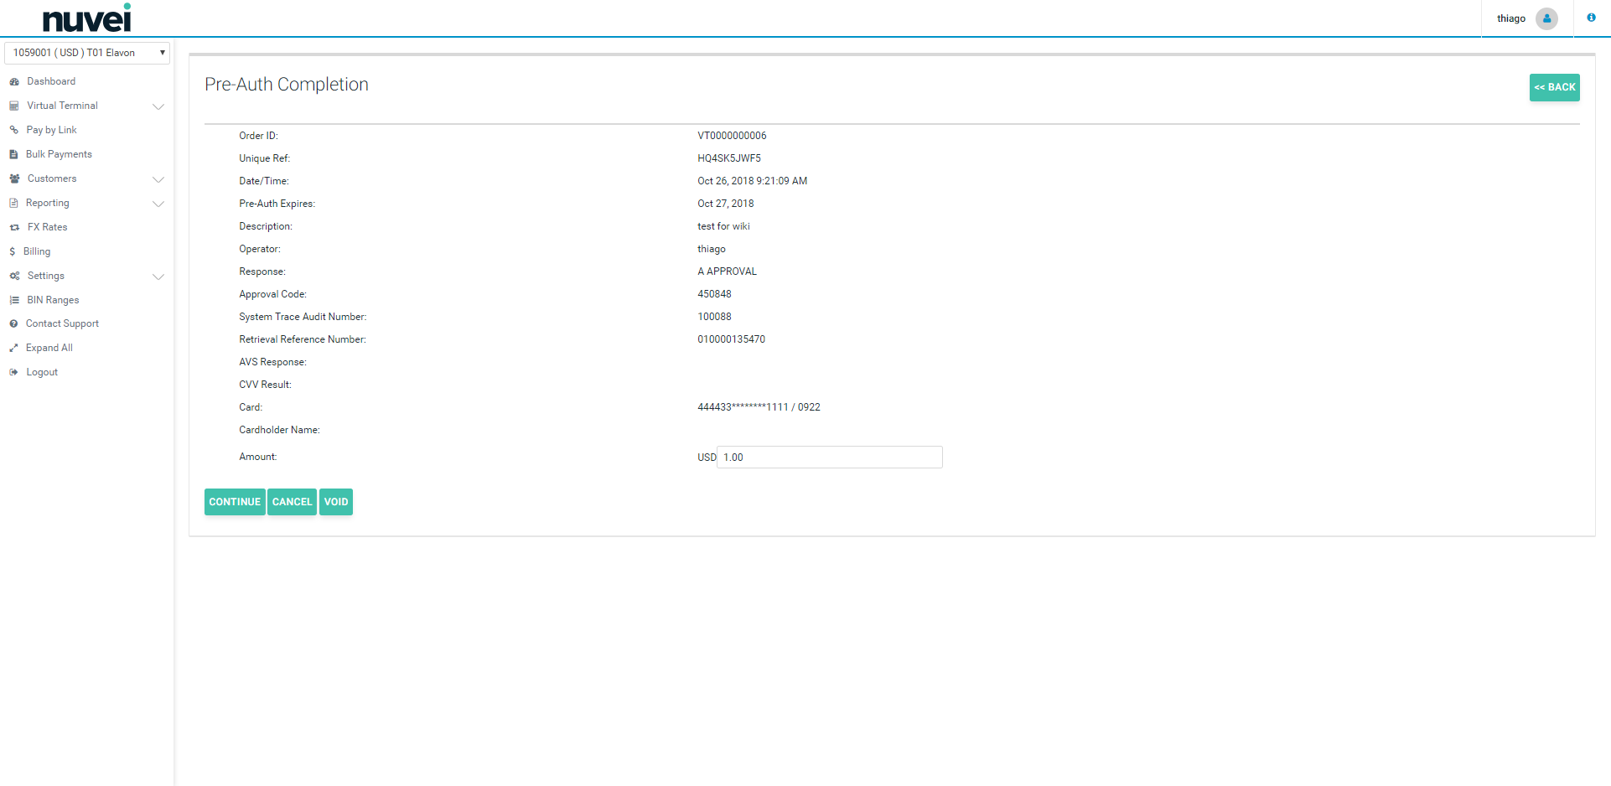The height and width of the screenshot is (786, 1611).
Task: Click the Billing dollar sign icon
Action: [x=13, y=252]
